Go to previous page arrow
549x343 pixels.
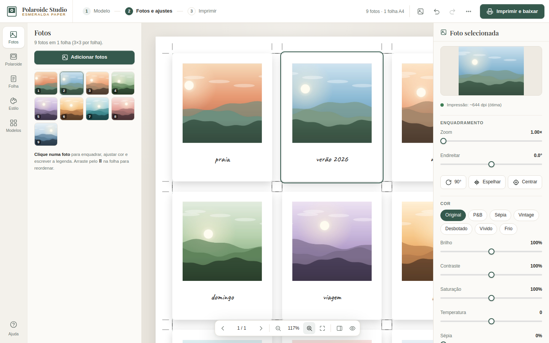click(x=223, y=328)
